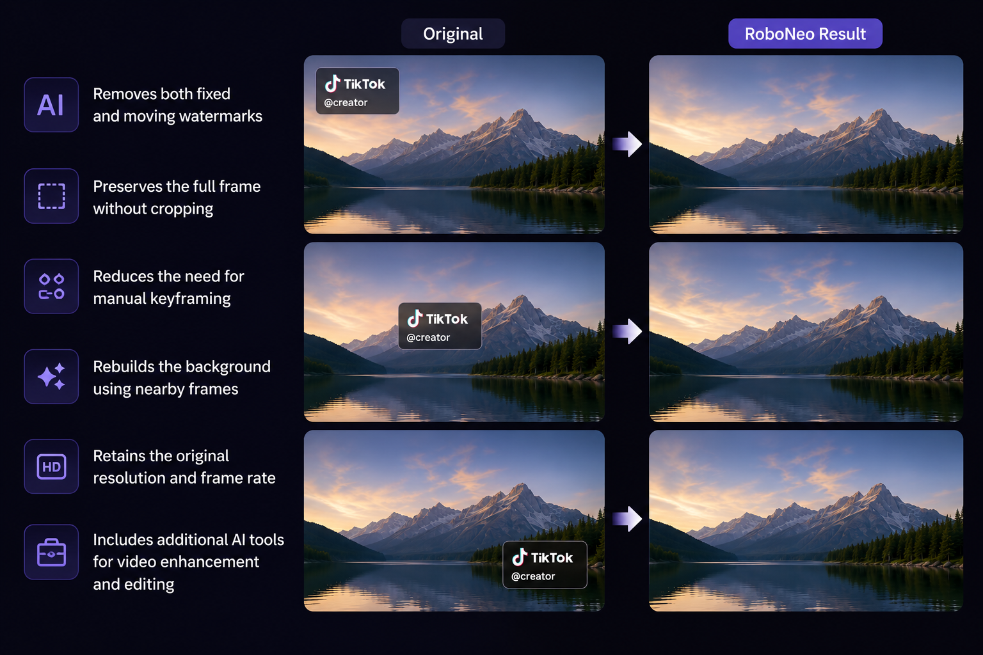Click the TikTok logo in the top original frame
The height and width of the screenshot is (655, 983).
[x=332, y=84]
